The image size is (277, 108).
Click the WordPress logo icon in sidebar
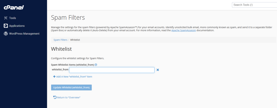6,34
